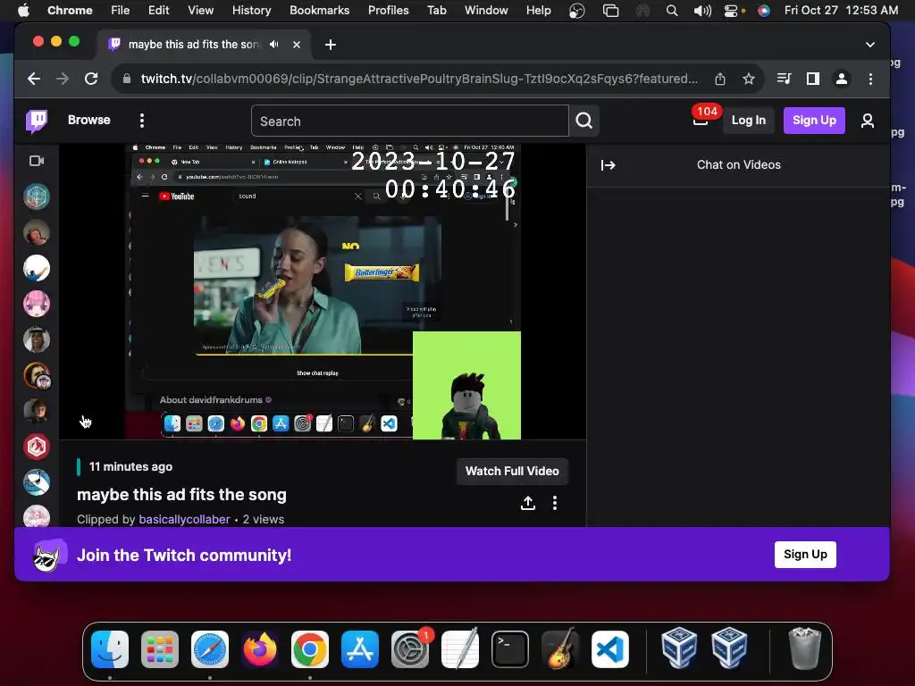
Task: Open Chrome media controls icon
Action: (785, 79)
